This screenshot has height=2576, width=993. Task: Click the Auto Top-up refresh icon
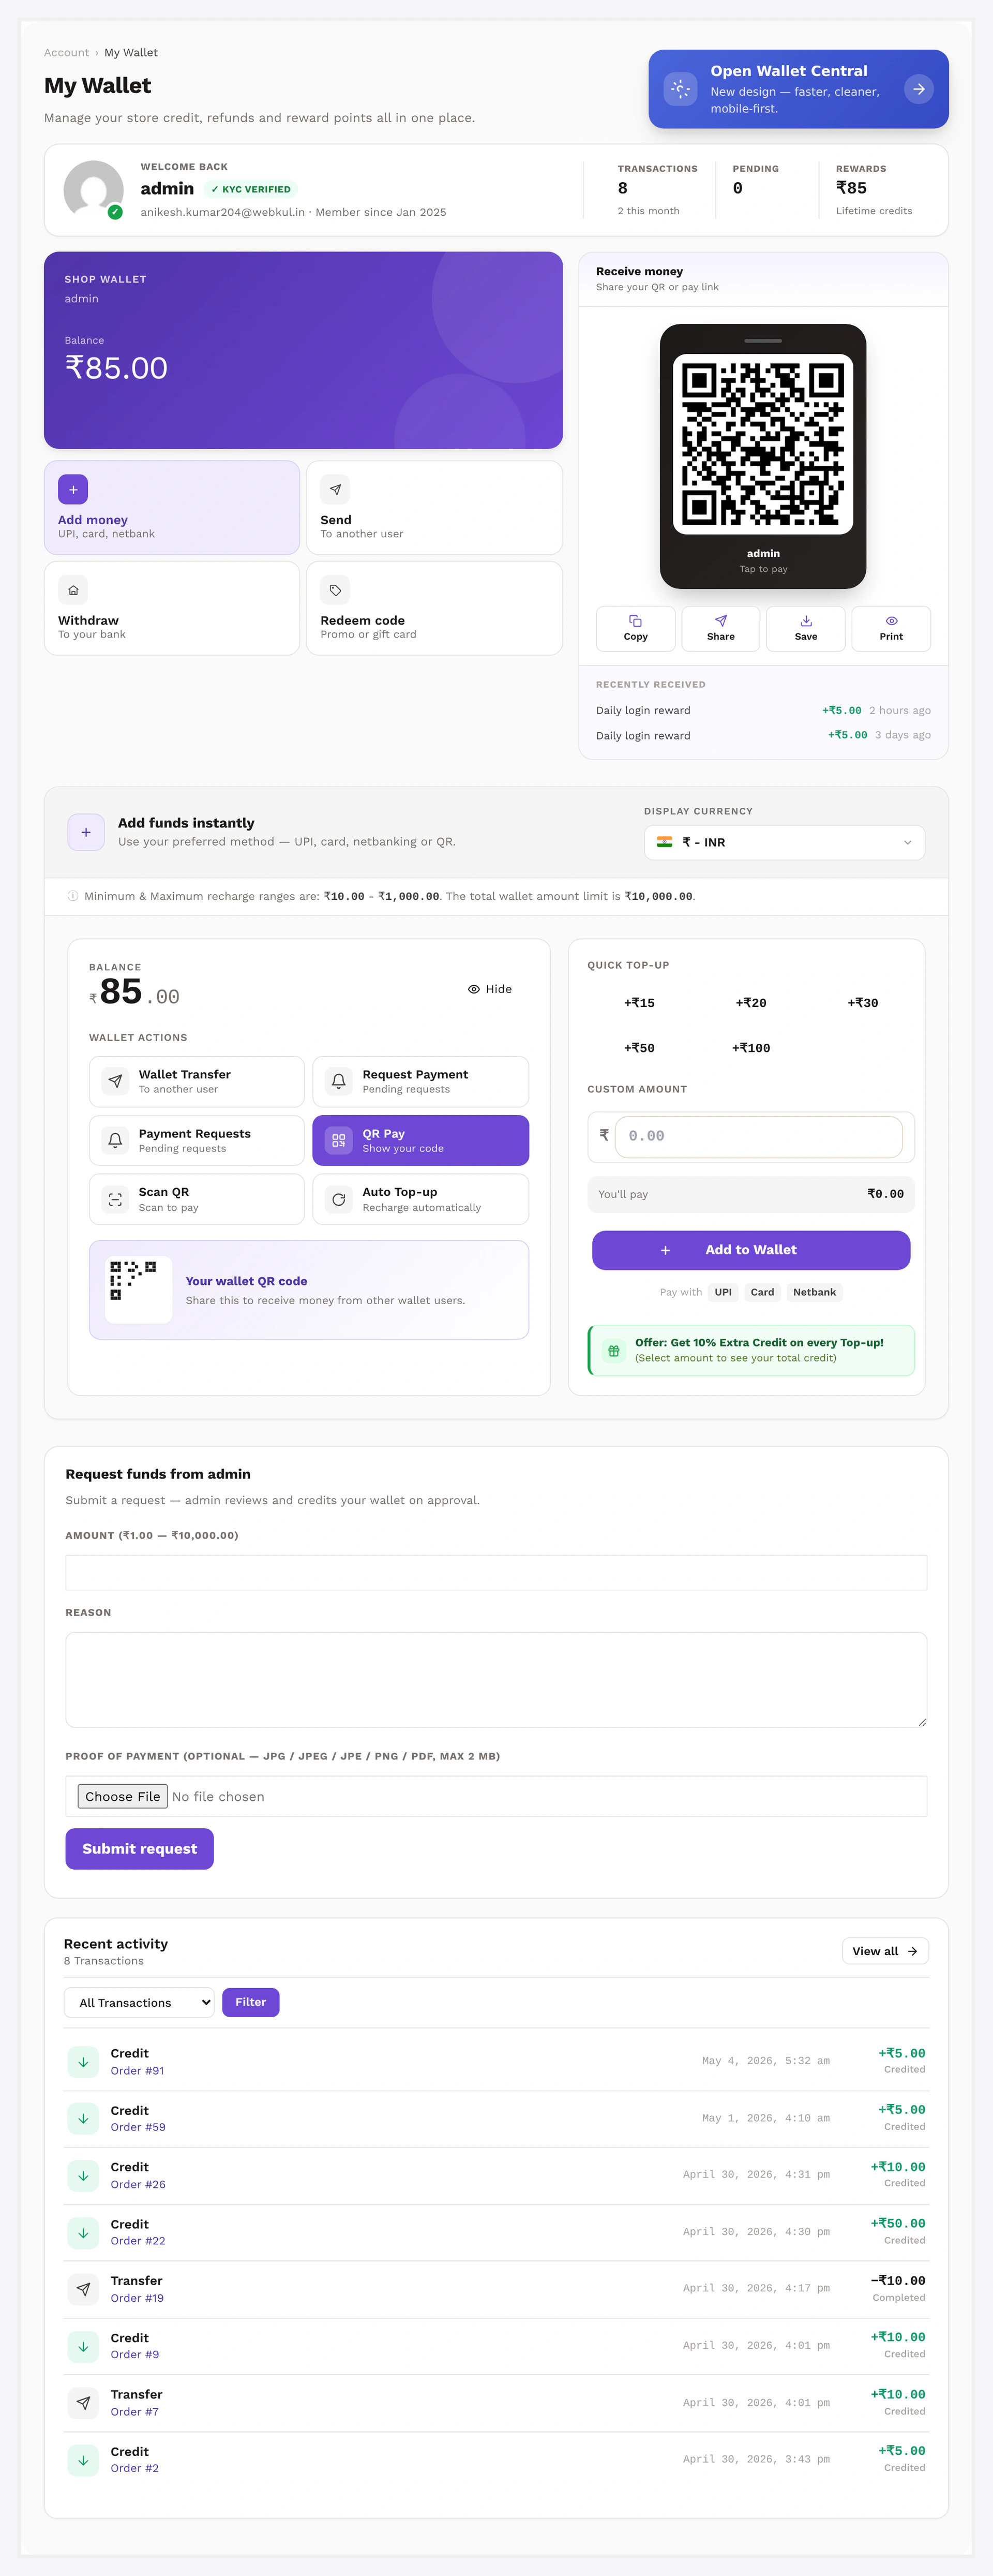[339, 1199]
